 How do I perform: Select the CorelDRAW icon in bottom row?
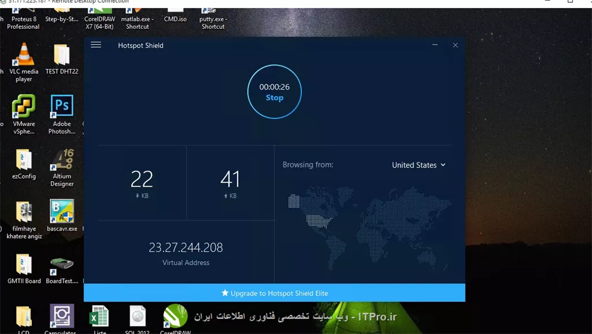(175, 320)
